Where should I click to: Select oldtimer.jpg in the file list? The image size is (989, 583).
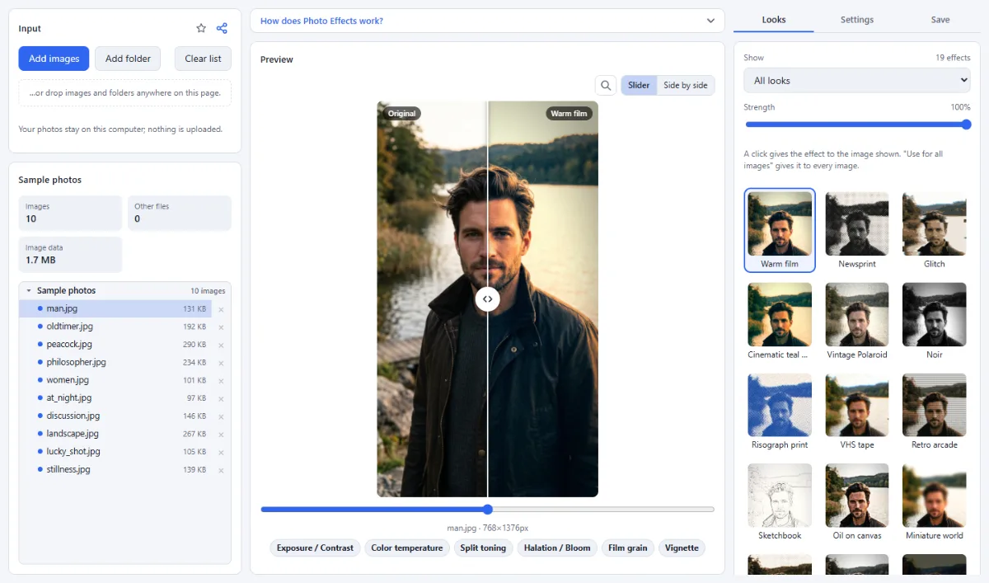[115, 327]
